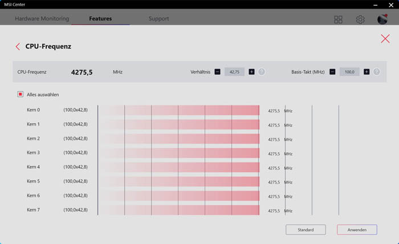Click the Verhältnis value field 42,75
The height and width of the screenshot is (244, 399).
[x=234, y=72]
